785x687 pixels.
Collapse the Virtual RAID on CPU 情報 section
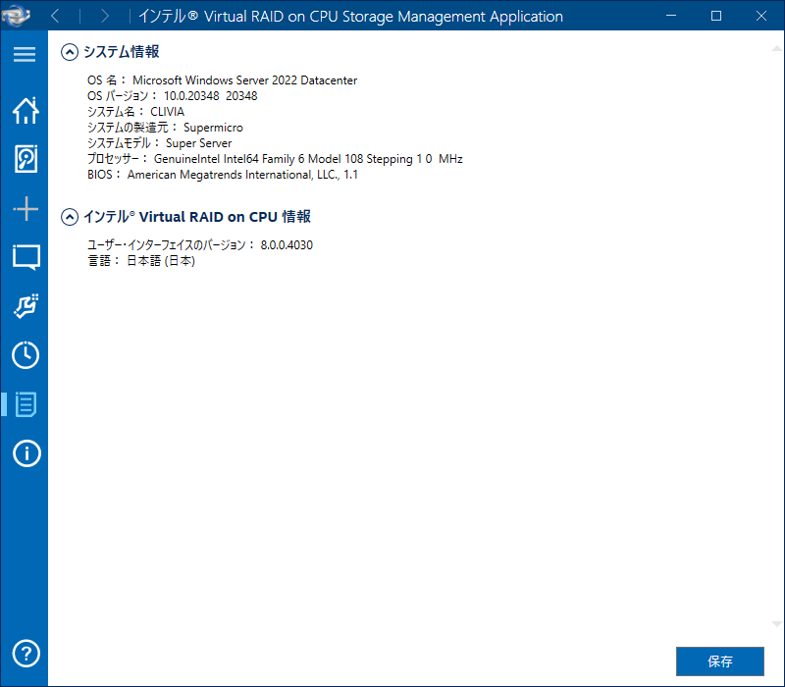tap(70, 217)
